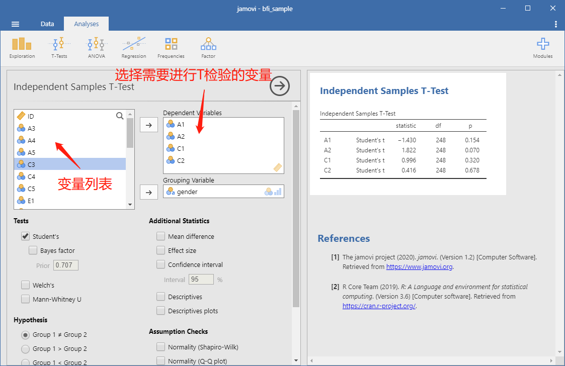The height and width of the screenshot is (366, 565).
Task: Click the A1 p value 0.154
Action: [x=472, y=140]
